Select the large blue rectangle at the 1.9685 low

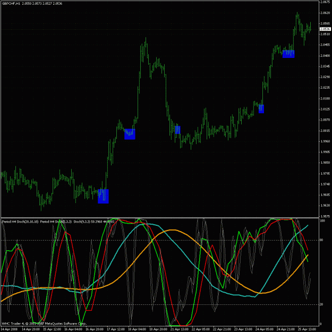pos(103,196)
